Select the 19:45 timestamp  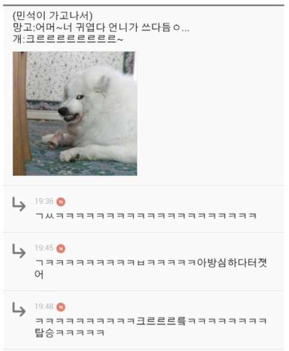(x=44, y=248)
